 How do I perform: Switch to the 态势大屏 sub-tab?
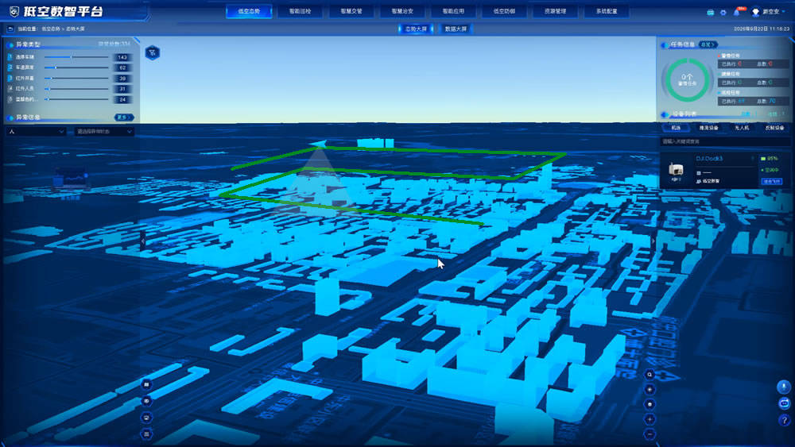point(416,29)
